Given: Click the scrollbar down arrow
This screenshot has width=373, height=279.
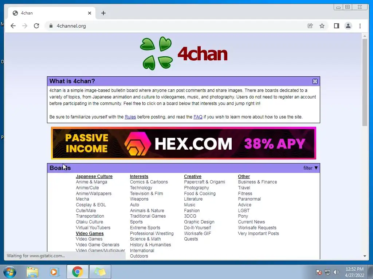Looking at the screenshot, I should (365, 256).
